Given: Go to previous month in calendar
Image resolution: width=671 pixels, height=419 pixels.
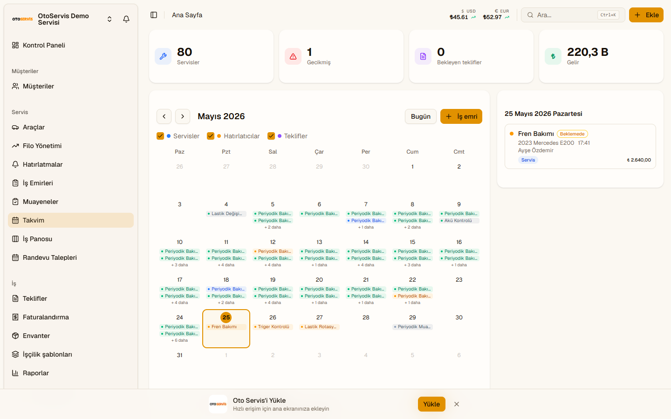Looking at the screenshot, I should 164,116.
